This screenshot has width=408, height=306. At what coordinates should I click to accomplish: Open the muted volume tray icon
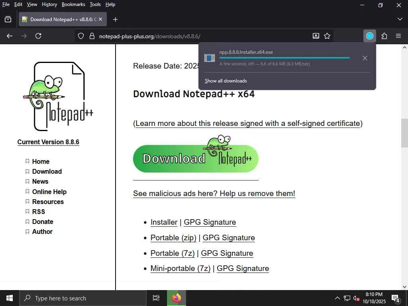click(356, 298)
